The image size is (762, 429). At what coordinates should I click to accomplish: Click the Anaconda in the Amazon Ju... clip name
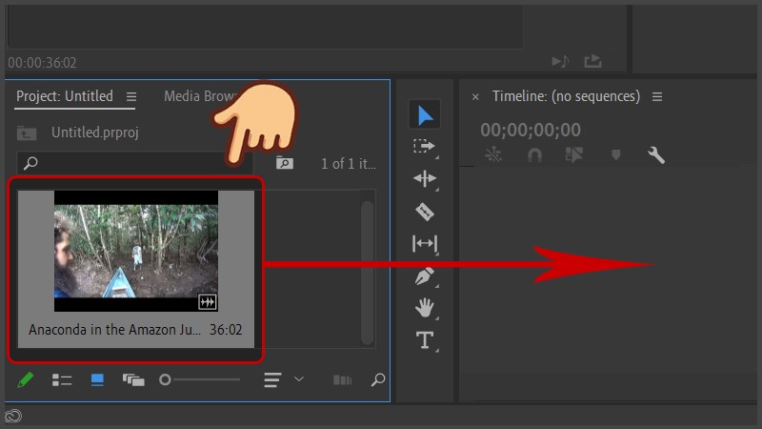114,330
